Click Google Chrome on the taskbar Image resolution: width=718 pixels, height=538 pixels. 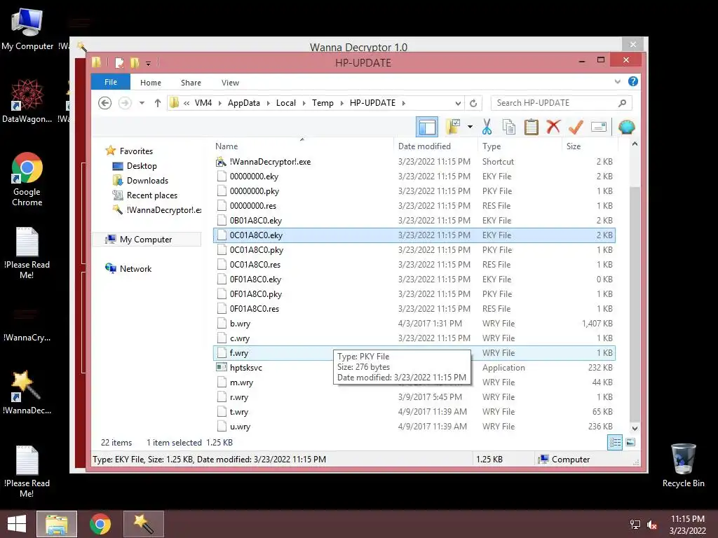point(100,524)
